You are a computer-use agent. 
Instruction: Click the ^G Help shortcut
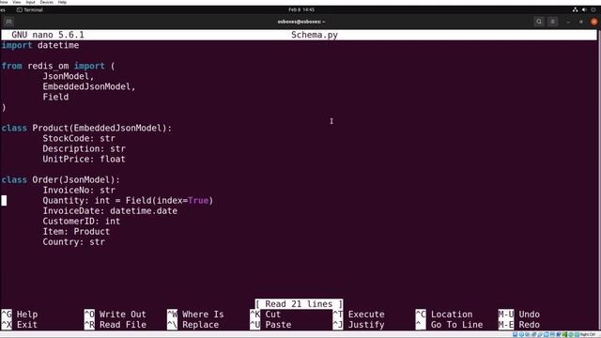click(x=20, y=315)
